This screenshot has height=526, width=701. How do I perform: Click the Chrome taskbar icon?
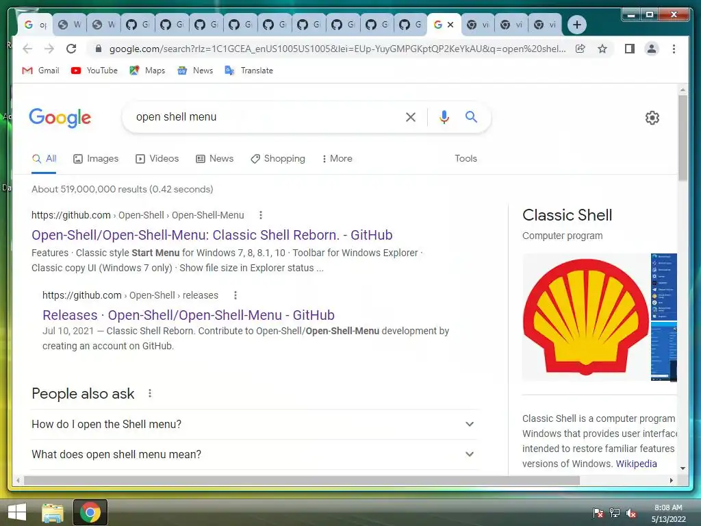90,512
